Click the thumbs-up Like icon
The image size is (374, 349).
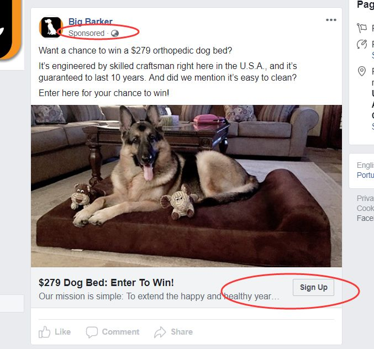pyautogui.click(x=44, y=332)
